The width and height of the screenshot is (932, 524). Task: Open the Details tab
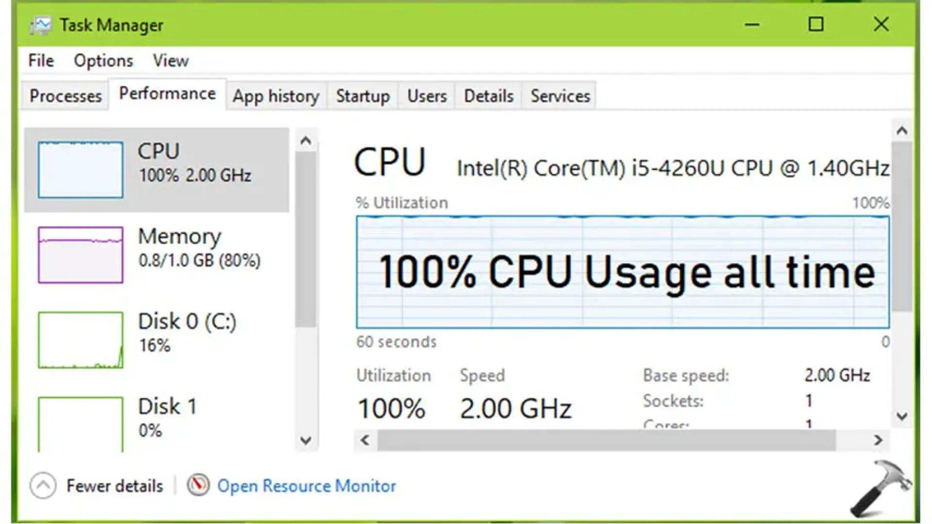488,96
